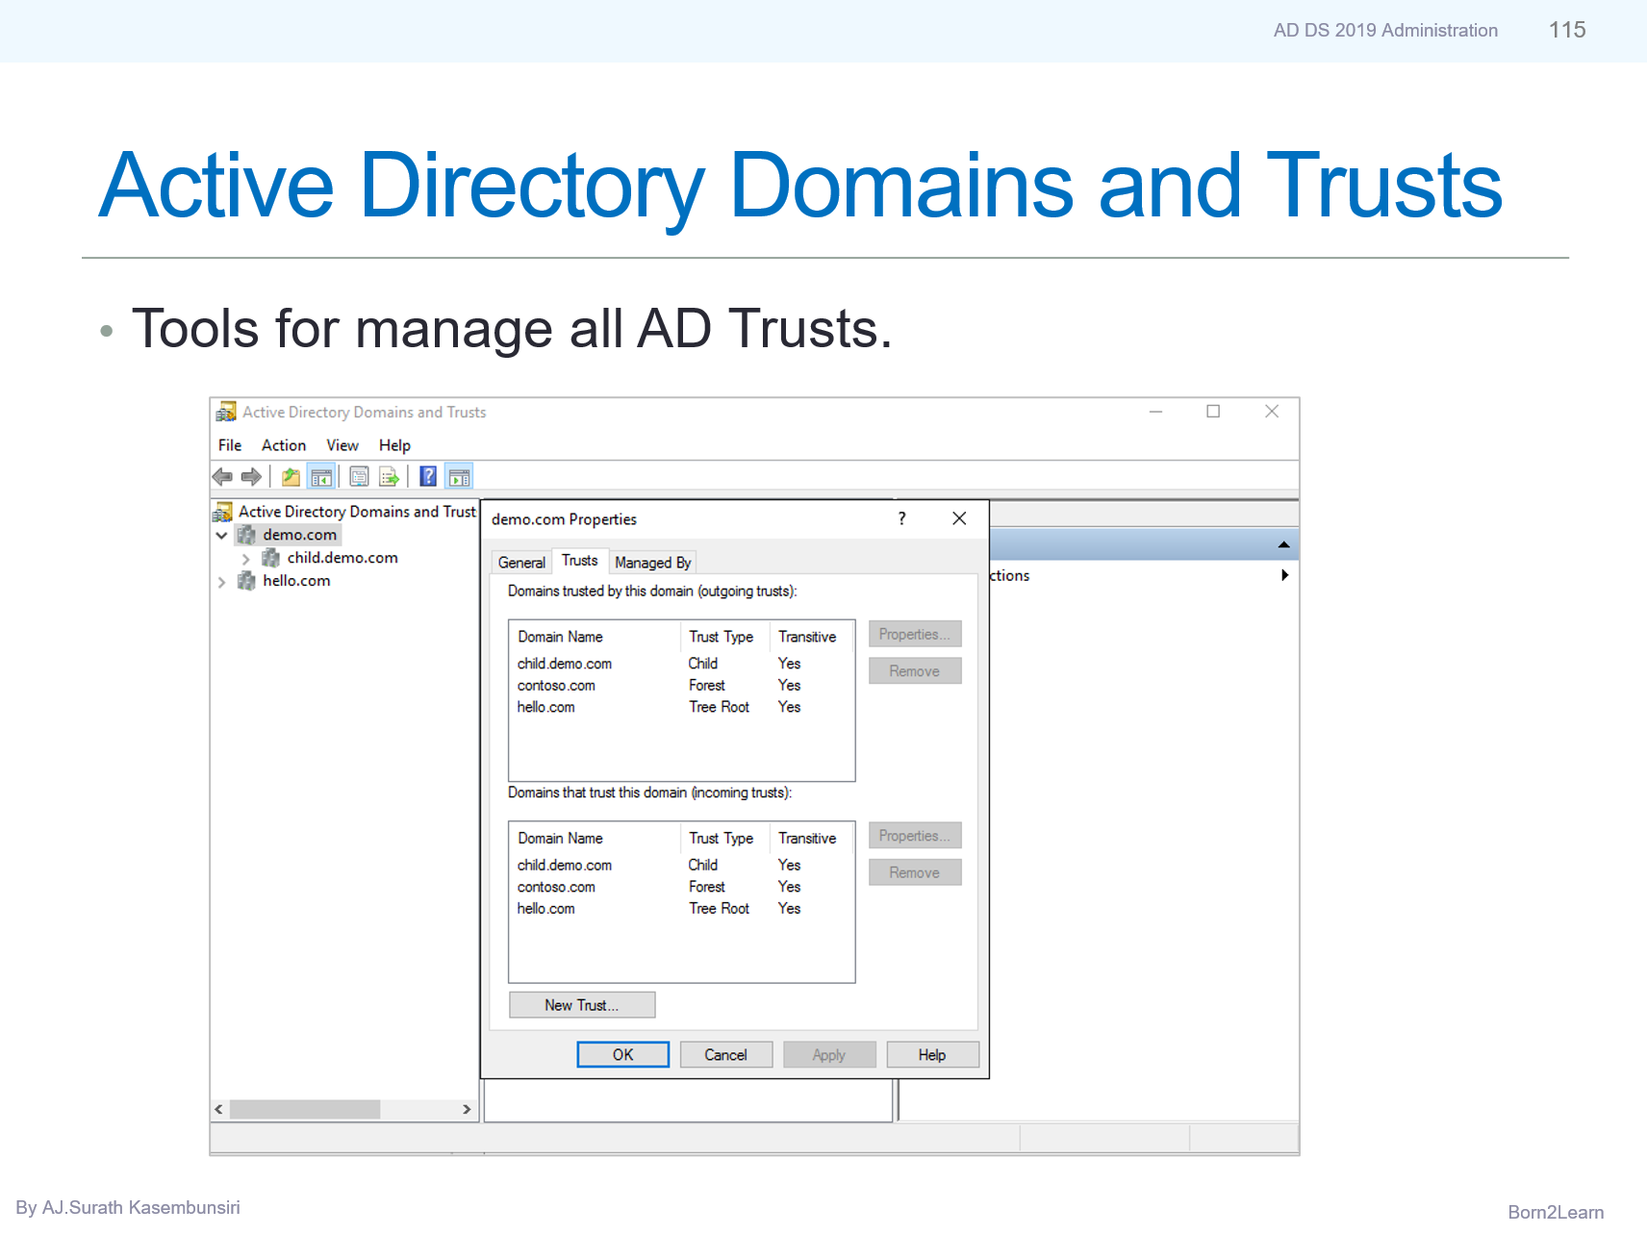
Task: Click Remove next to incoming trusts
Action: coord(914,871)
